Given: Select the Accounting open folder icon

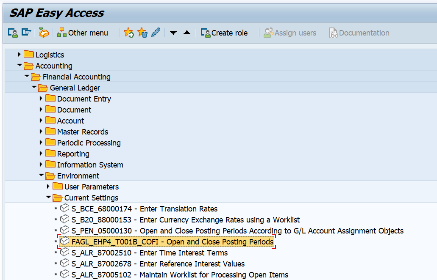Looking at the screenshot, I should tap(29, 66).
